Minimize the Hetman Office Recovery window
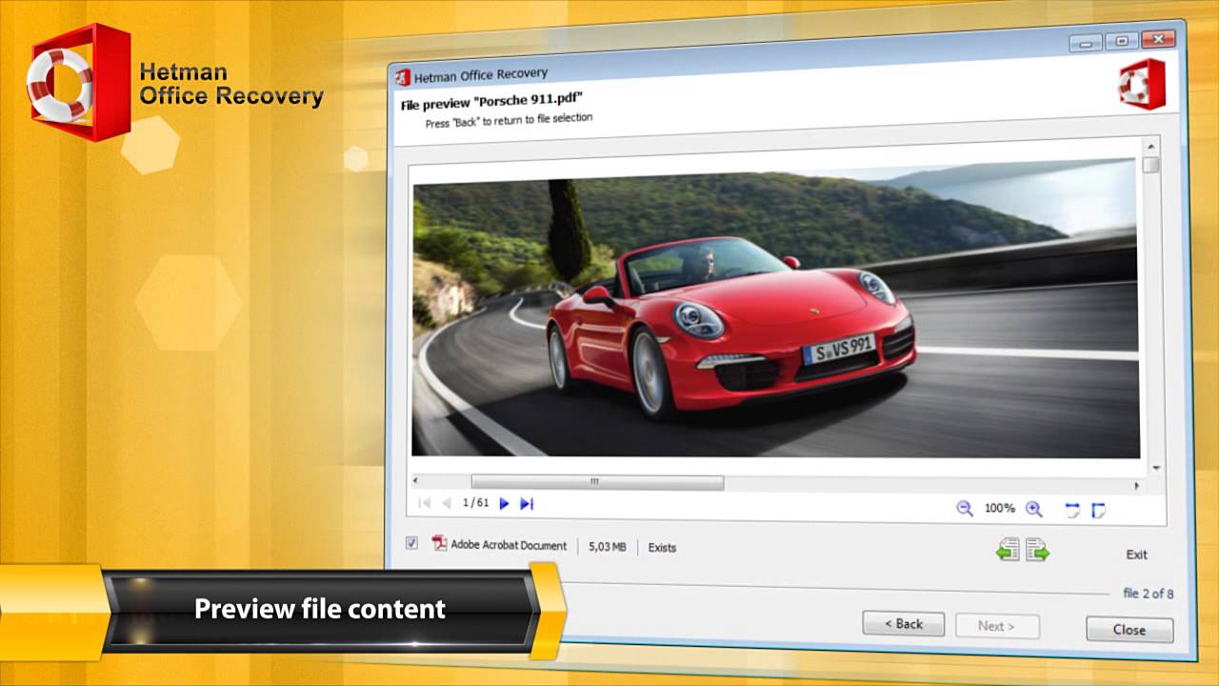 (x=1085, y=43)
